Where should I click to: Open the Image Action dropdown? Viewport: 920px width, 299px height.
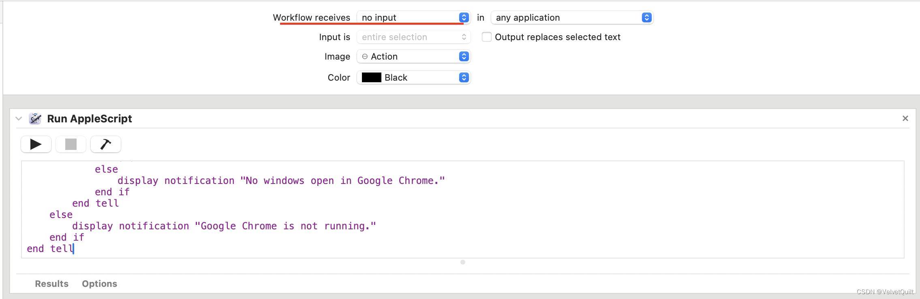(413, 56)
